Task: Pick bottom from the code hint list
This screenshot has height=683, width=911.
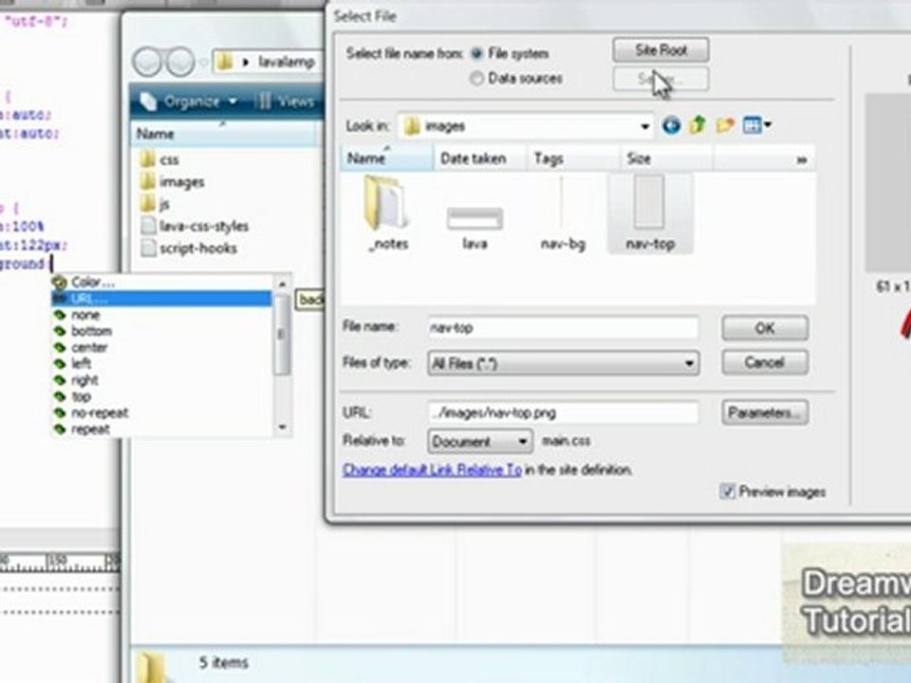Action: point(161,331)
